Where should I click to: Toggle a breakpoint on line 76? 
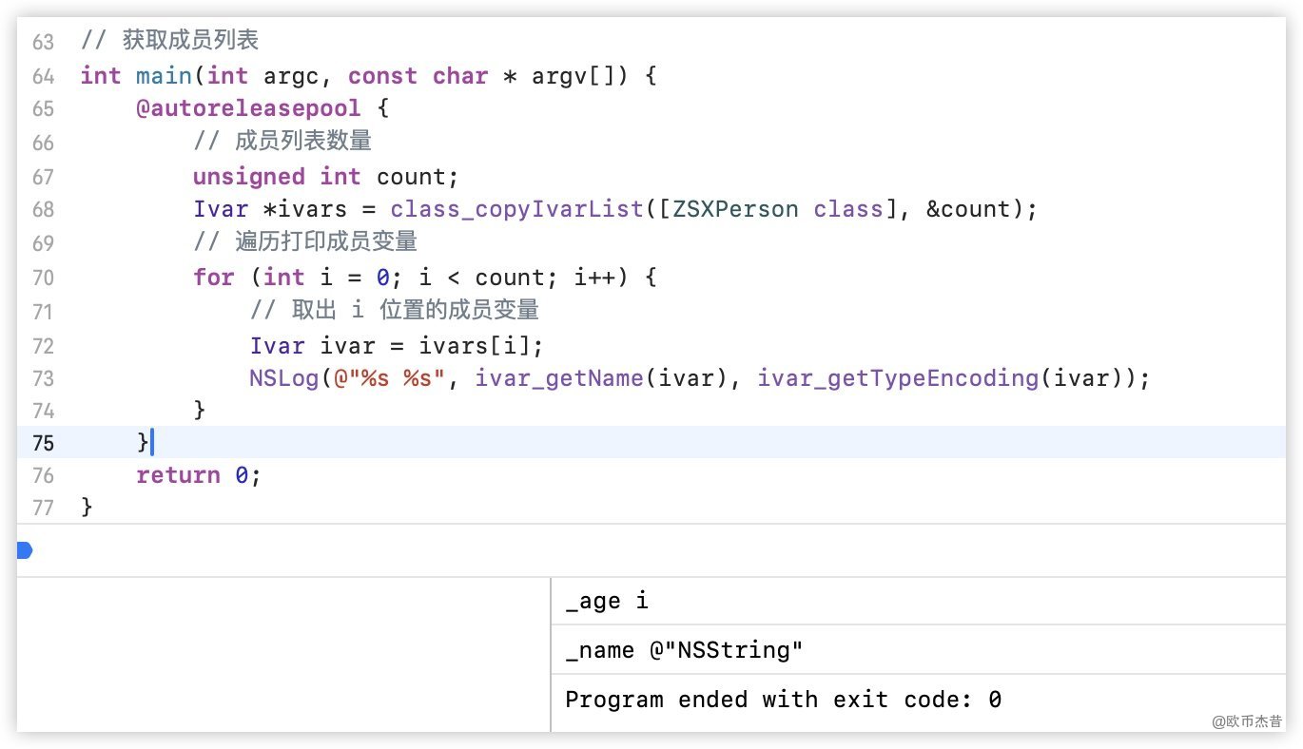pyautogui.click(x=43, y=475)
